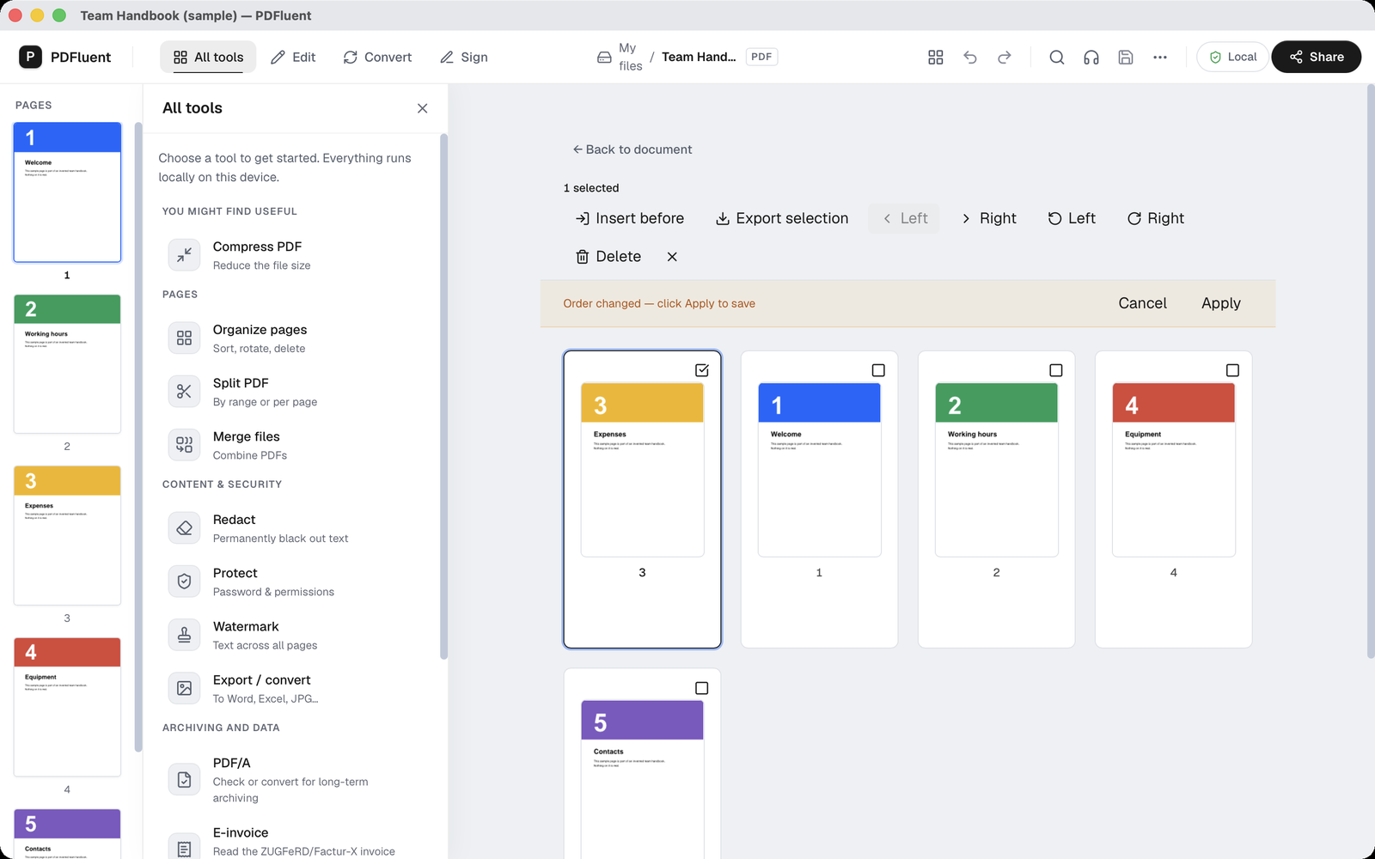Select the Contacts page card in the grid
This screenshot has height=859, width=1375.
click(642, 764)
